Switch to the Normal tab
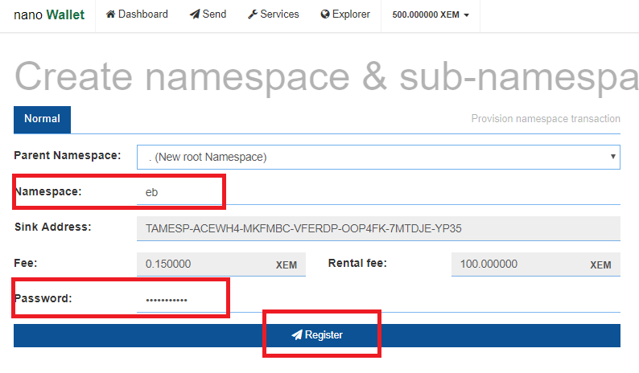639x373 pixels. tap(42, 119)
